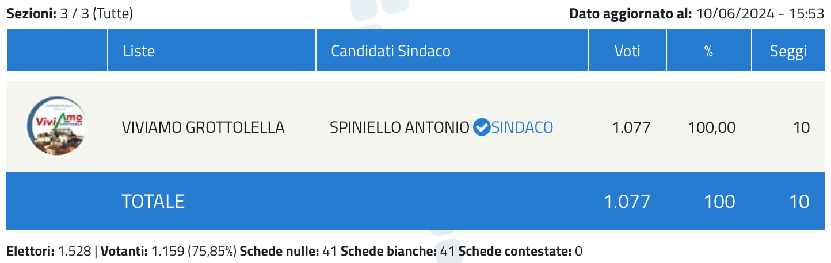Click the 100,00 percentage cell
The height and width of the screenshot is (263, 831).
(712, 127)
